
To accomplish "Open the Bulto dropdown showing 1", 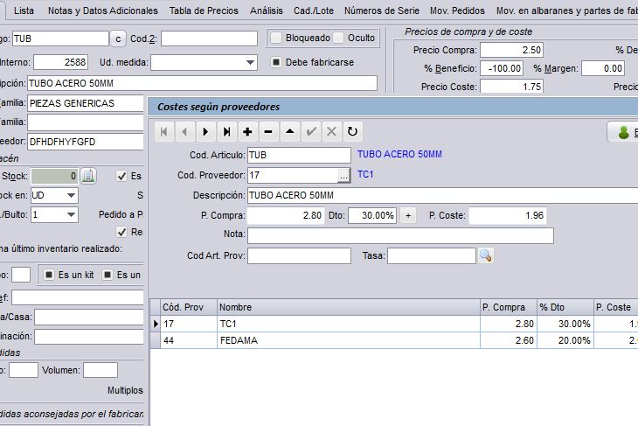I will coord(71,214).
